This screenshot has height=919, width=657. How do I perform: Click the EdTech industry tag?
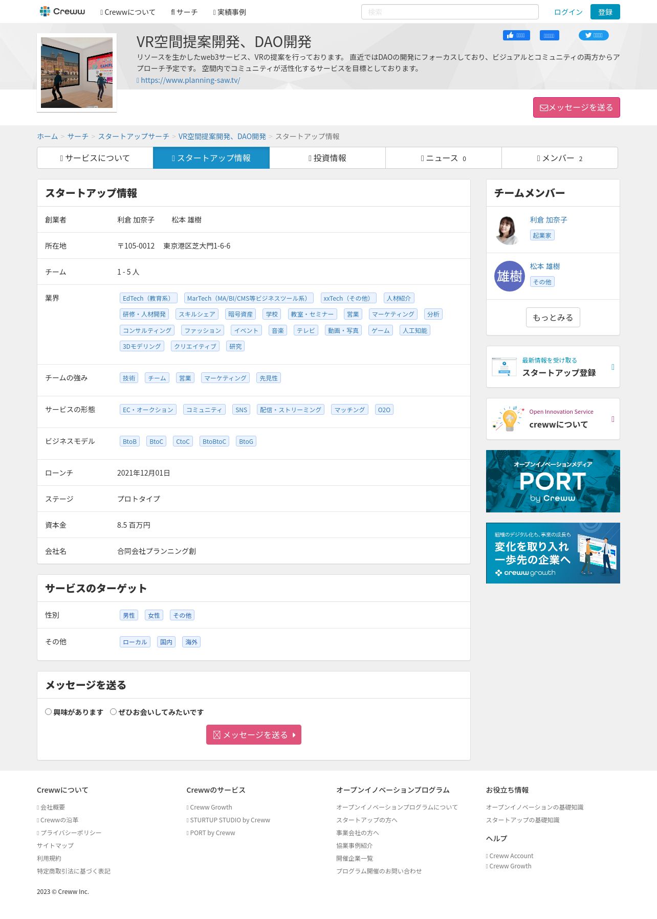(x=148, y=298)
